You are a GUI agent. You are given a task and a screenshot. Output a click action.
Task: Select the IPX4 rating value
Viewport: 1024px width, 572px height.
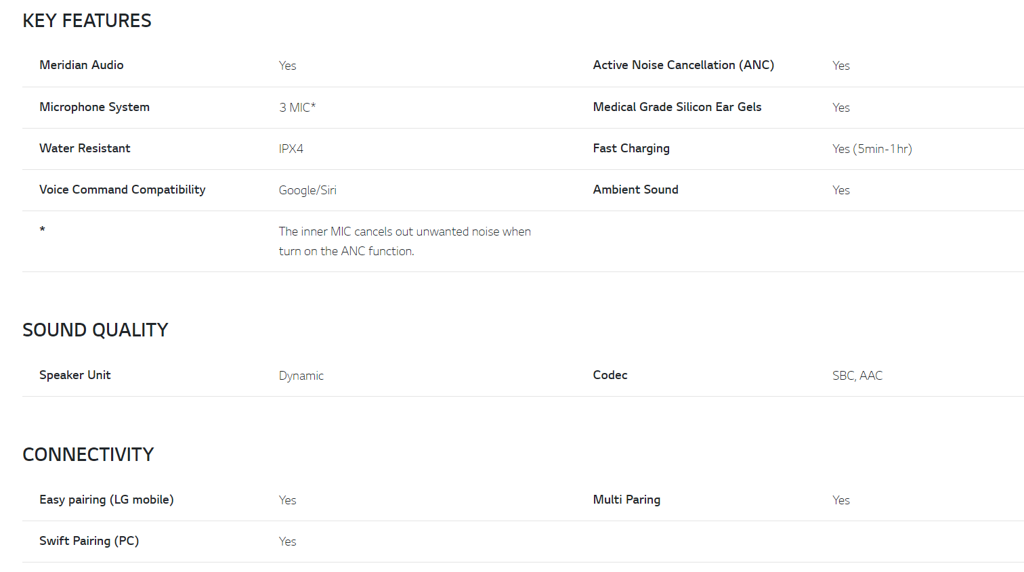[291, 149]
